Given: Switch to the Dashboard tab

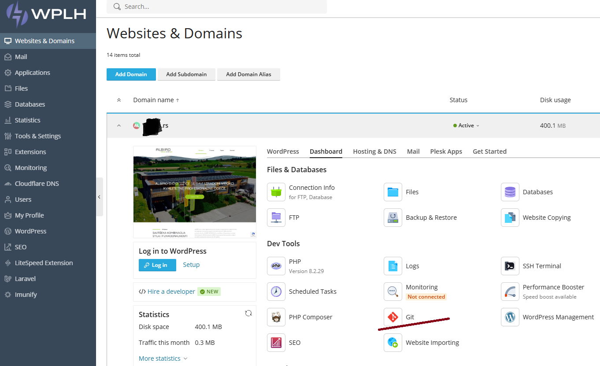Looking at the screenshot, I should pos(326,152).
